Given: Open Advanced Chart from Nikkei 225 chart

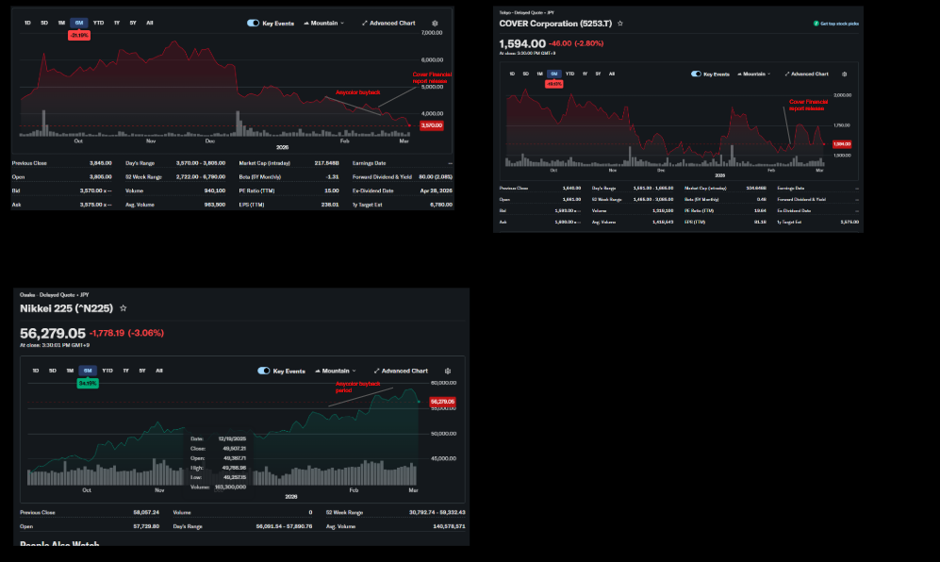Looking at the screenshot, I should click(401, 371).
